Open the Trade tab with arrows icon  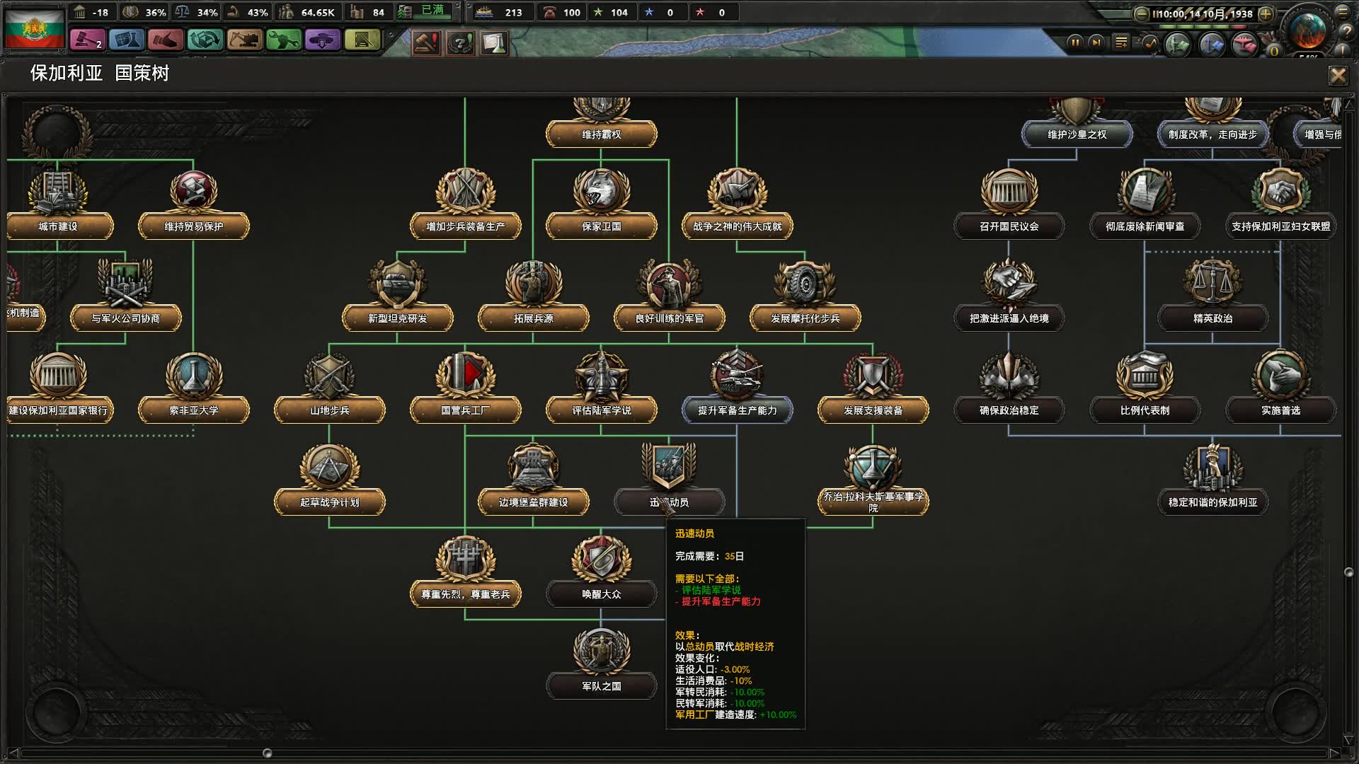[205, 40]
